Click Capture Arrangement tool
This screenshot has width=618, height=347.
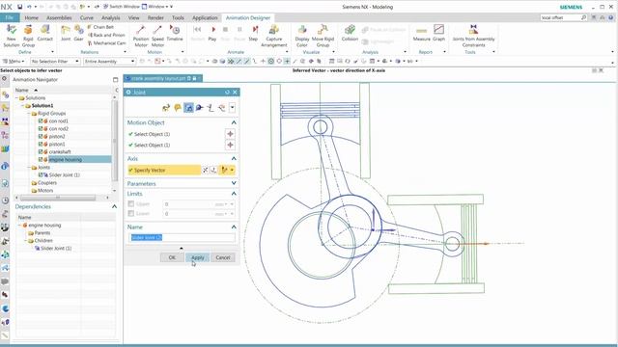[274, 36]
